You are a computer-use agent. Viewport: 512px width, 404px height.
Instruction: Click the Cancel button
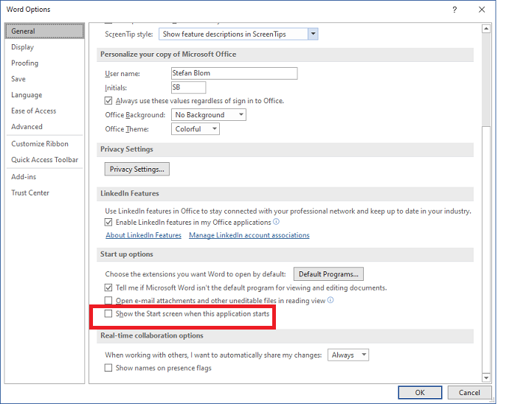click(469, 393)
